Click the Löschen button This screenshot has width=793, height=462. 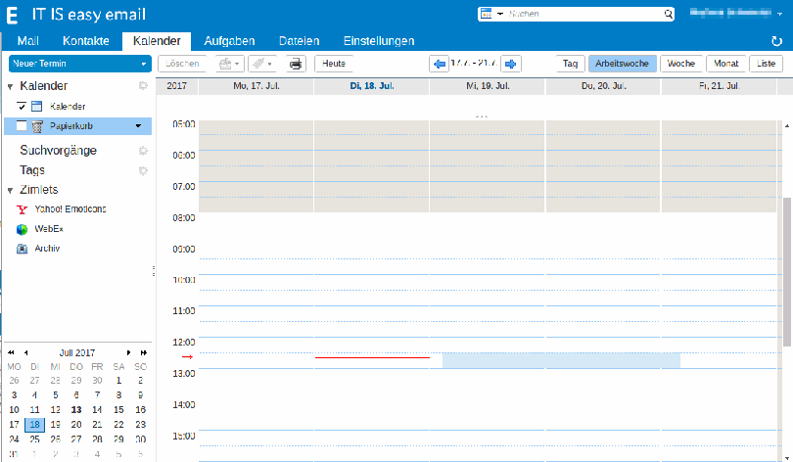coord(182,64)
